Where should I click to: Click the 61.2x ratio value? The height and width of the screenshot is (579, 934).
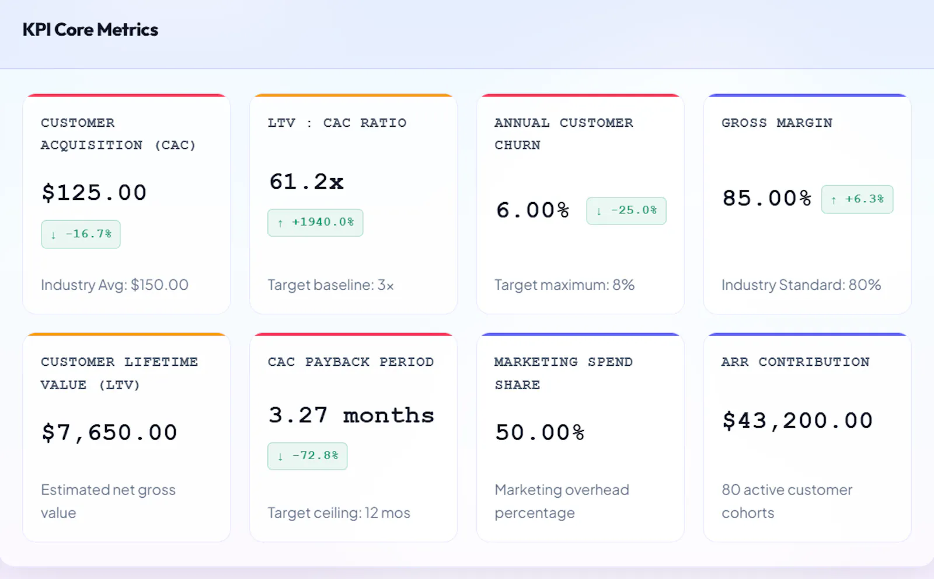coord(306,182)
